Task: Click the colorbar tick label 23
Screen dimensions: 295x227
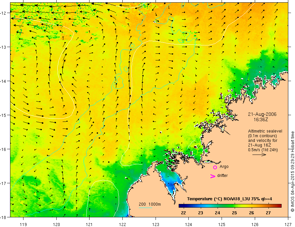Action: pyautogui.click(x=200, y=213)
